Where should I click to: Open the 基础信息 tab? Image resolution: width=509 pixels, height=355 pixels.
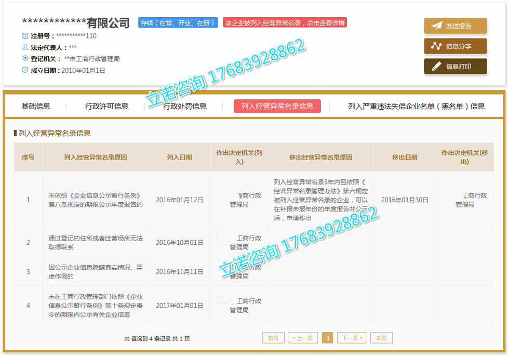click(36, 106)
